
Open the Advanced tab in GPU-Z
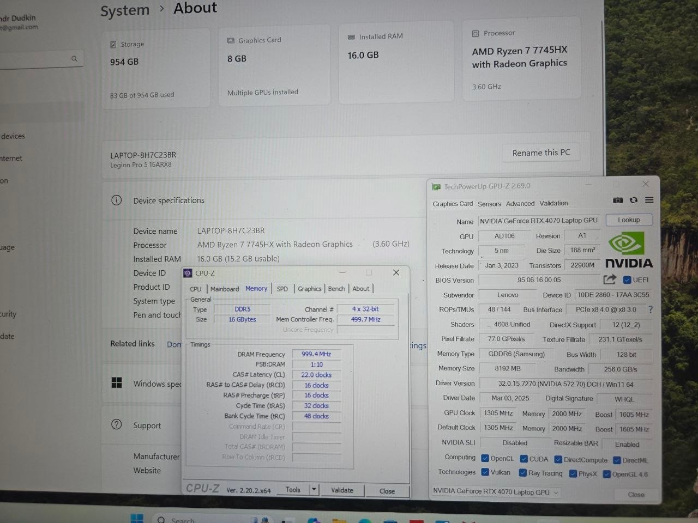[x=520, y=203]
